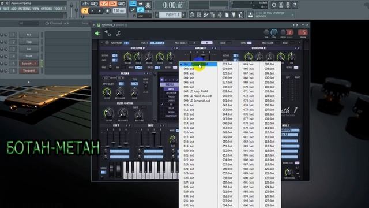This screenshot has width=369, height=208.
Task: Select preset 007: LD Juicy PWM
Action: (196, 91)
